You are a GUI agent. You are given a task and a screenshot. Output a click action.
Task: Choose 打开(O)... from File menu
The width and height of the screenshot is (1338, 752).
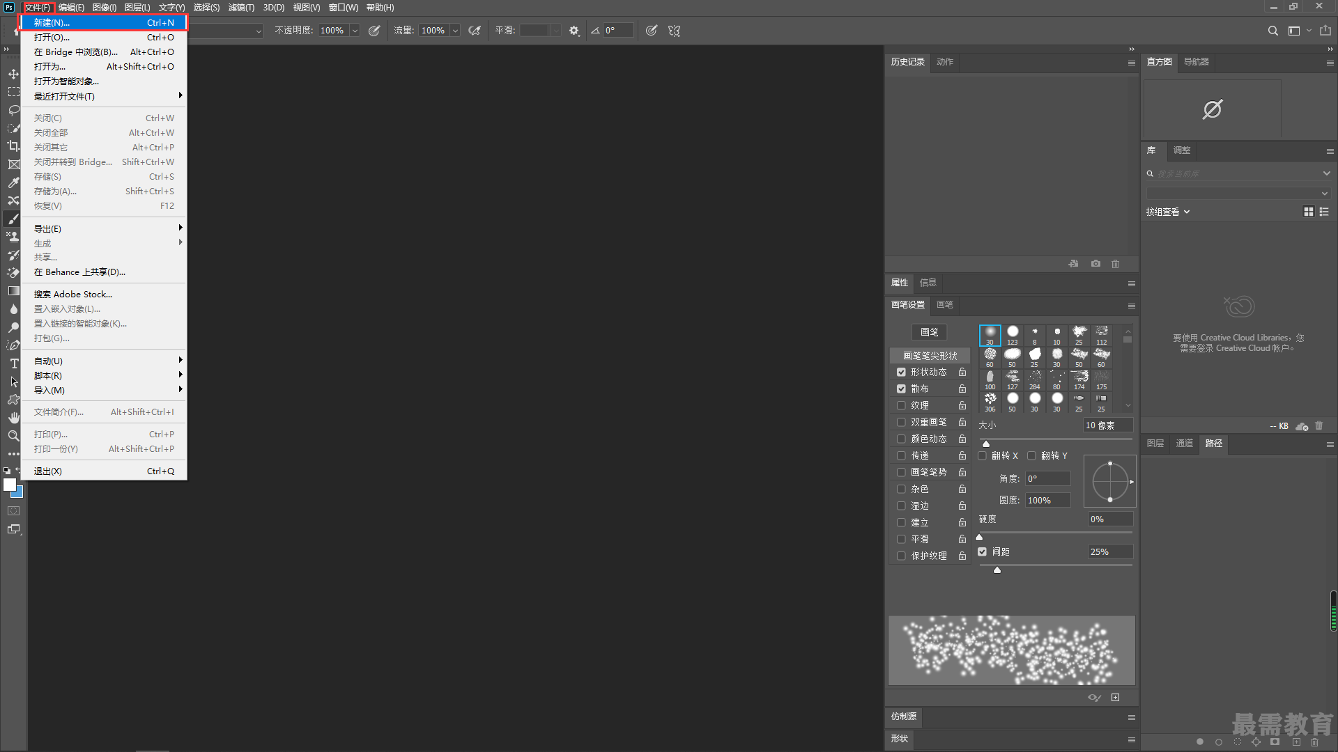pos(104,38)
